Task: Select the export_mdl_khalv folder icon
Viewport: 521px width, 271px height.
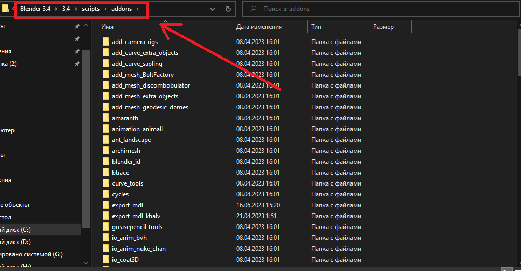Action: point(106,216)
